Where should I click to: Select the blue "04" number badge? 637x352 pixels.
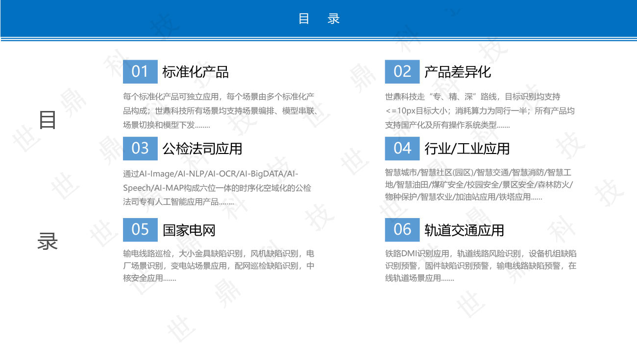coord(402,149)
